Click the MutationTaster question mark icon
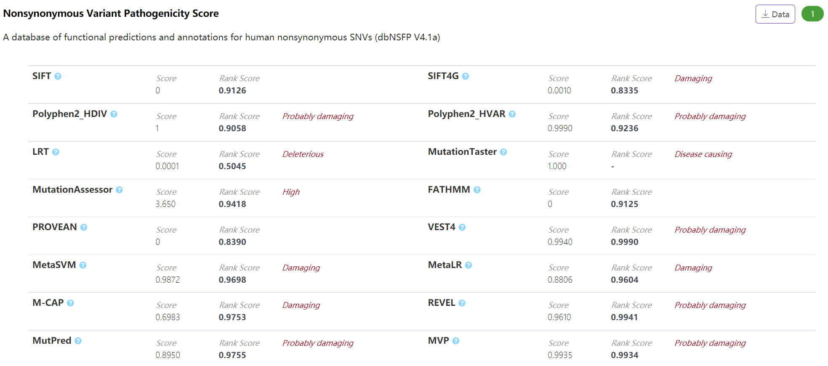Image resolution: width=828 pixels, height=366 pixels. point(503,152)
